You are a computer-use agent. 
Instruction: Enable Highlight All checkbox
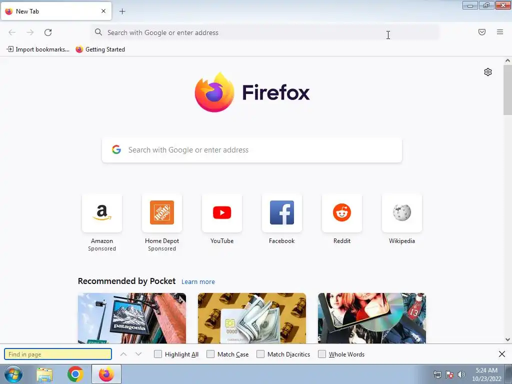click(157, 354)
